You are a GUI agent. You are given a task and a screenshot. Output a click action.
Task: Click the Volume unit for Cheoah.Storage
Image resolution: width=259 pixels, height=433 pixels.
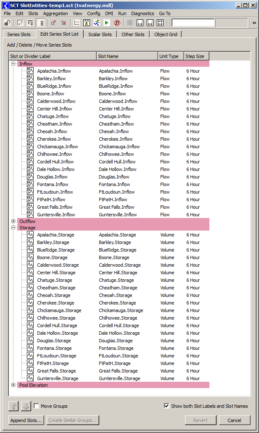click(x=167, y=295)
